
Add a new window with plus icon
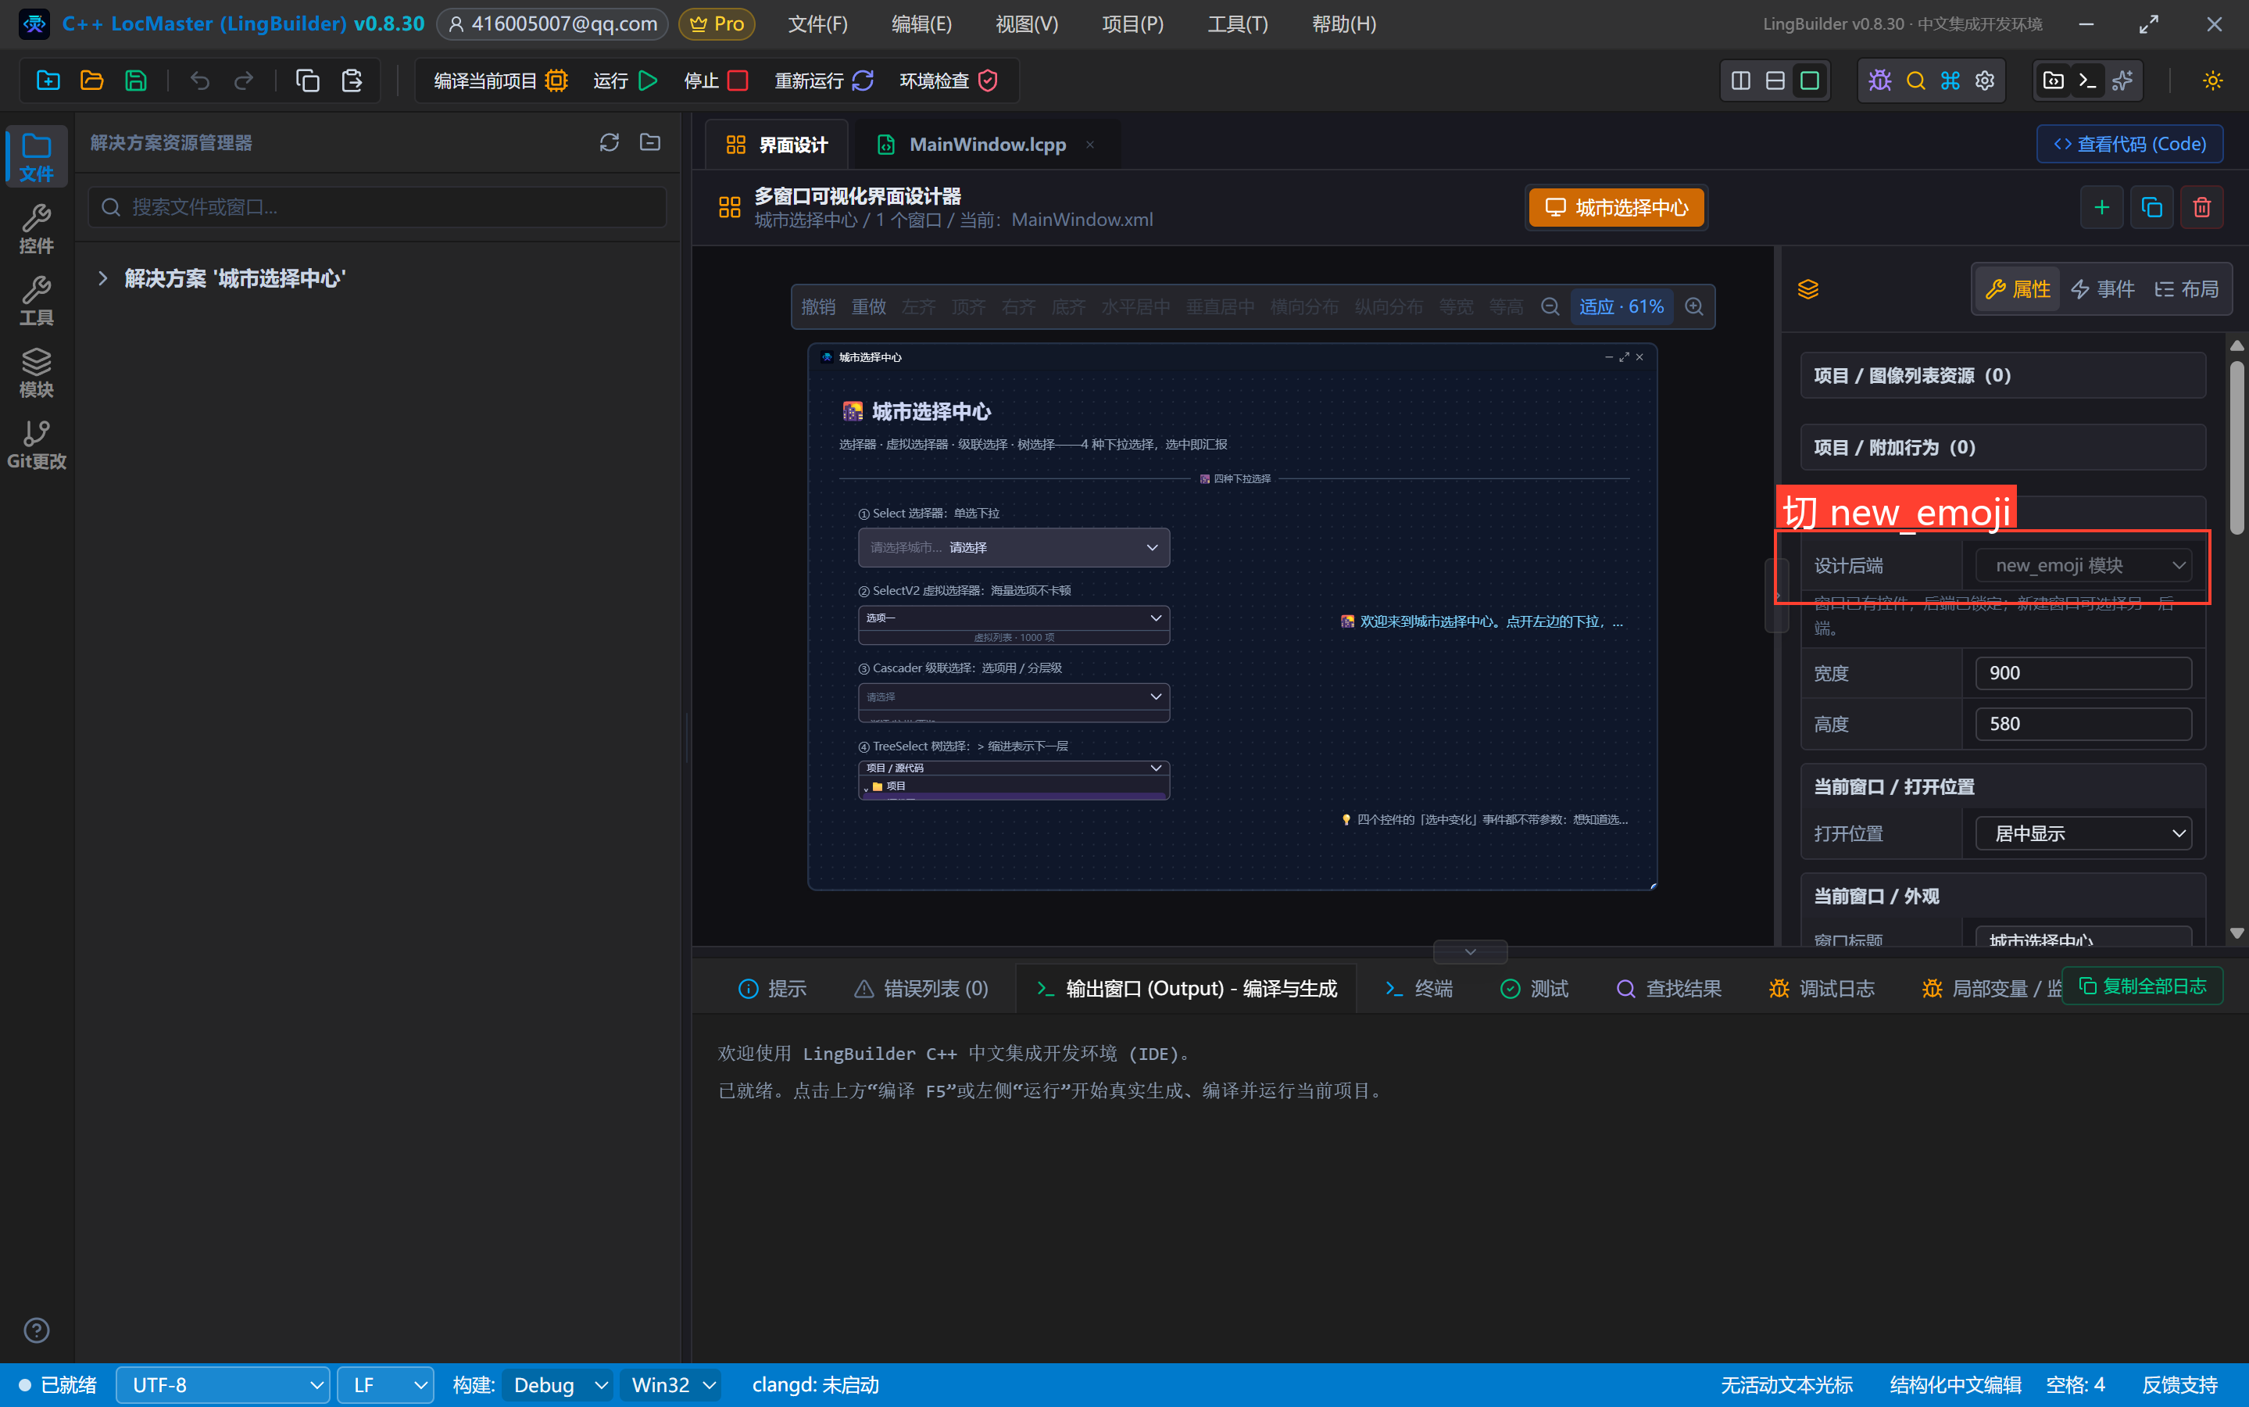pyautogui.click(x=2101, y=207)
